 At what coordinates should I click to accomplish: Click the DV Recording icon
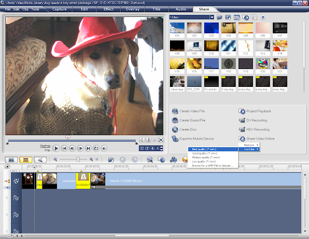coord(242,120)
